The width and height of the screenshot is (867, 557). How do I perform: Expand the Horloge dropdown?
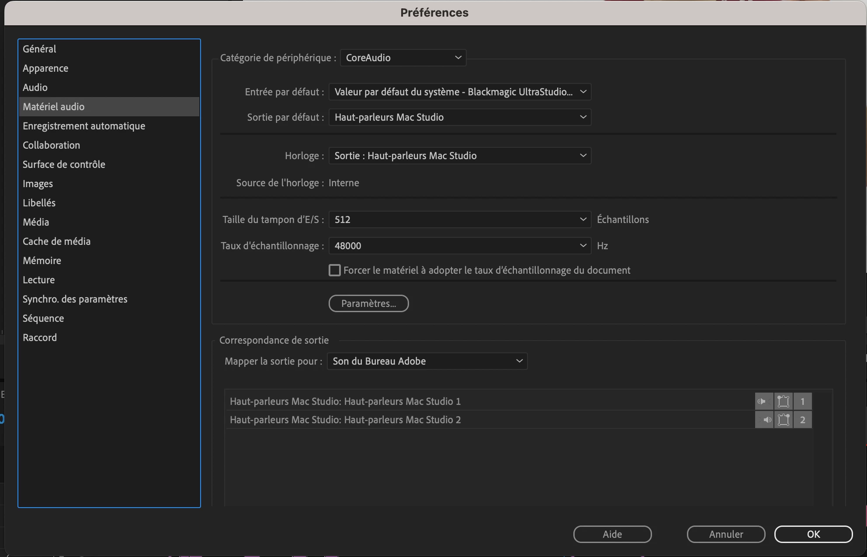click(x=459, y=156)
